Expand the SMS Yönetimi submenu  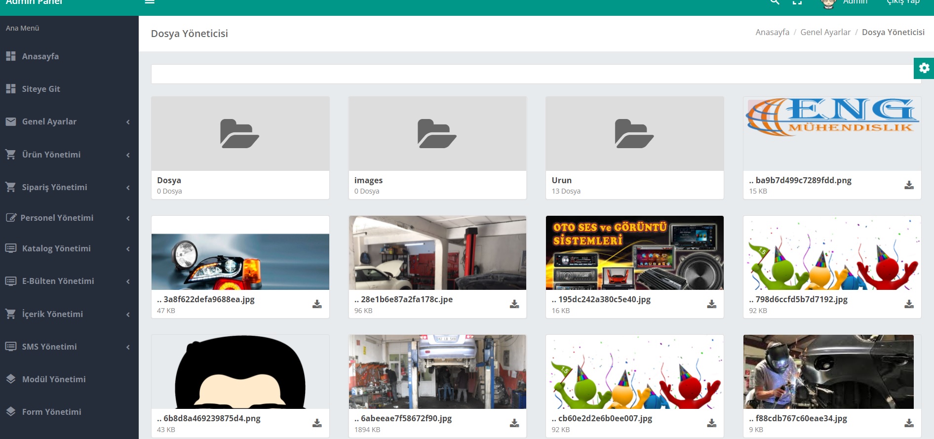[x=49, y=347]
